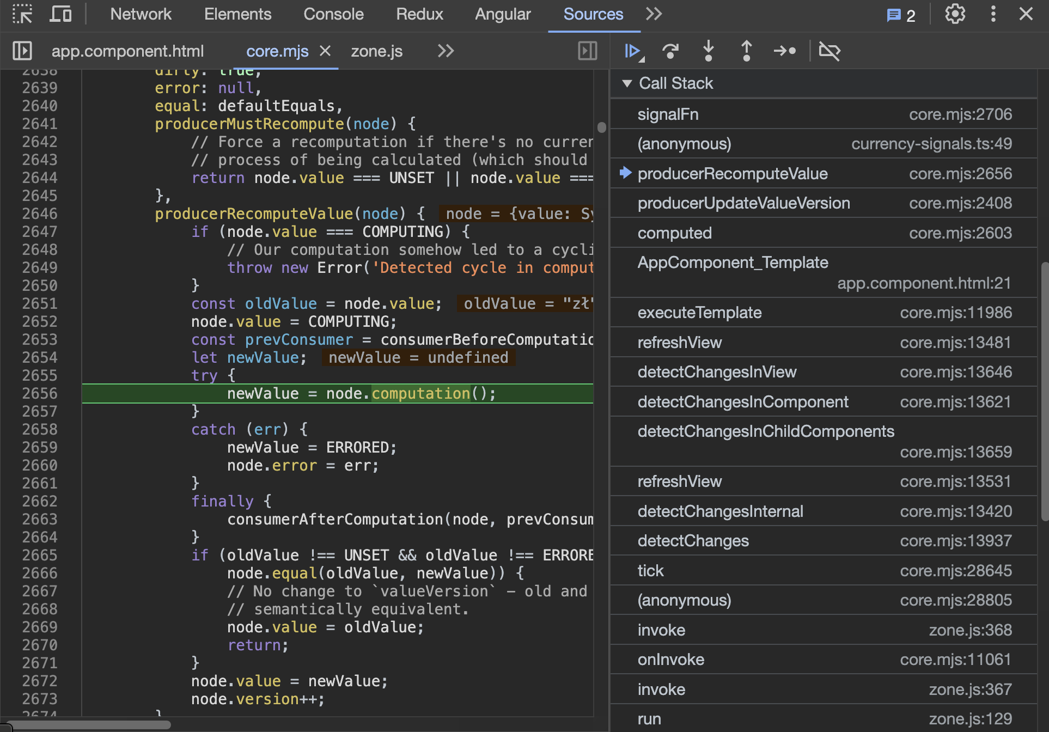Resume script execution

(x=632, y=51)
